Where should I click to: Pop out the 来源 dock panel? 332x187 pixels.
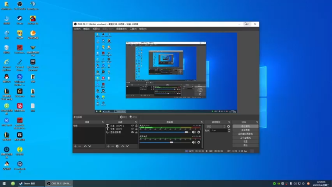(136, 122)
